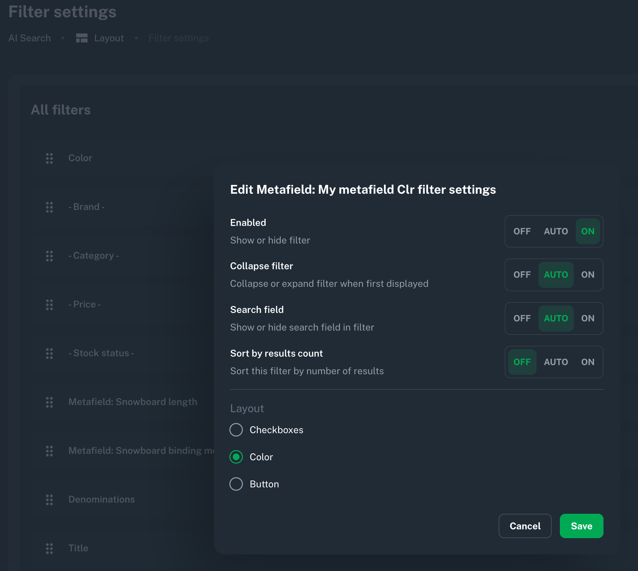Choose the Button layout radio option
The height and width of the screenshot is (571, 638).
point(236,484)
